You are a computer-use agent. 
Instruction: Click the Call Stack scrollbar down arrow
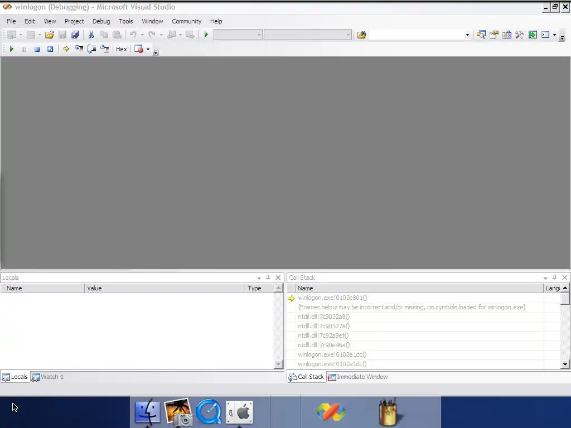coord(565,364)
